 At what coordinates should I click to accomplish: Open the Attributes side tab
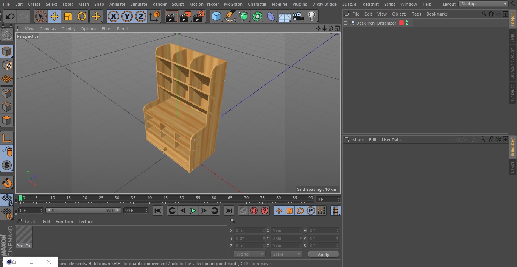pyautogui.click(x=513, y=147)
